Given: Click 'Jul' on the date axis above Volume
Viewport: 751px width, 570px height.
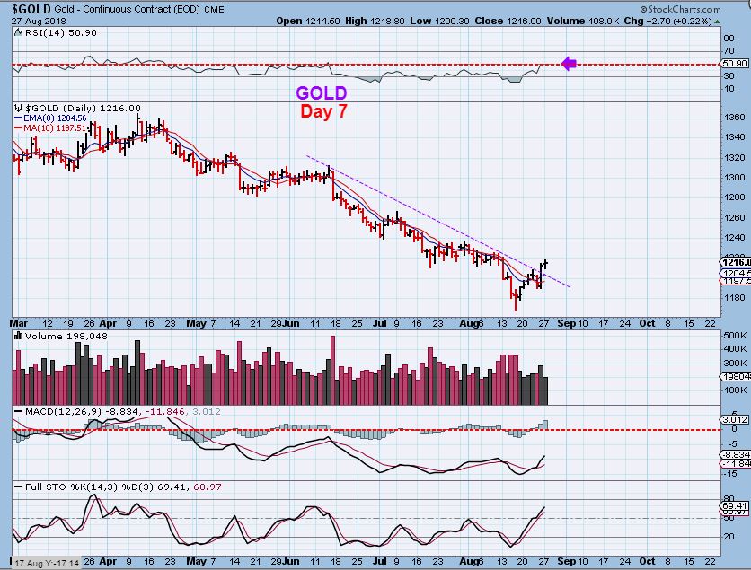Looking at the screenshot, I should pyautogui.click(x=379, y=323).
